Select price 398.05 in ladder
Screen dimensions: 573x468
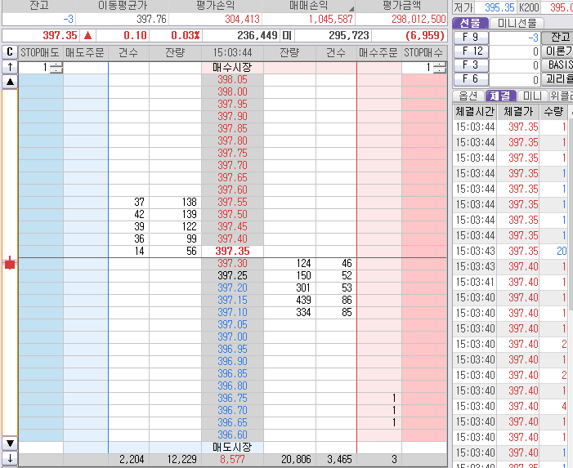pos(232,79)
